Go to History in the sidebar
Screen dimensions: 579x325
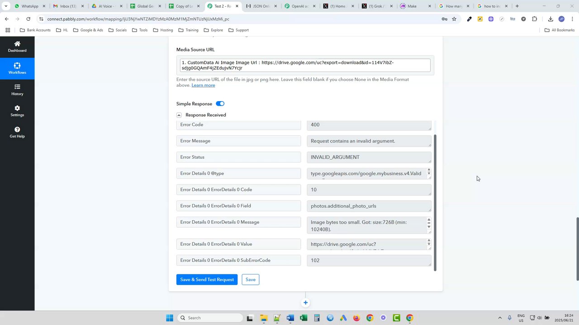point(17,90)
